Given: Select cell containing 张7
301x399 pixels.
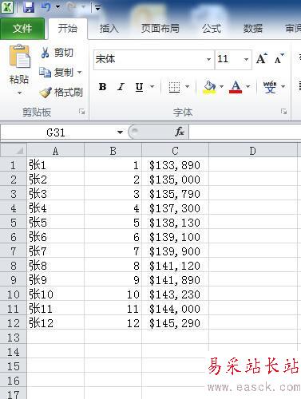Looking at the screenshot, I should [55, 251].
